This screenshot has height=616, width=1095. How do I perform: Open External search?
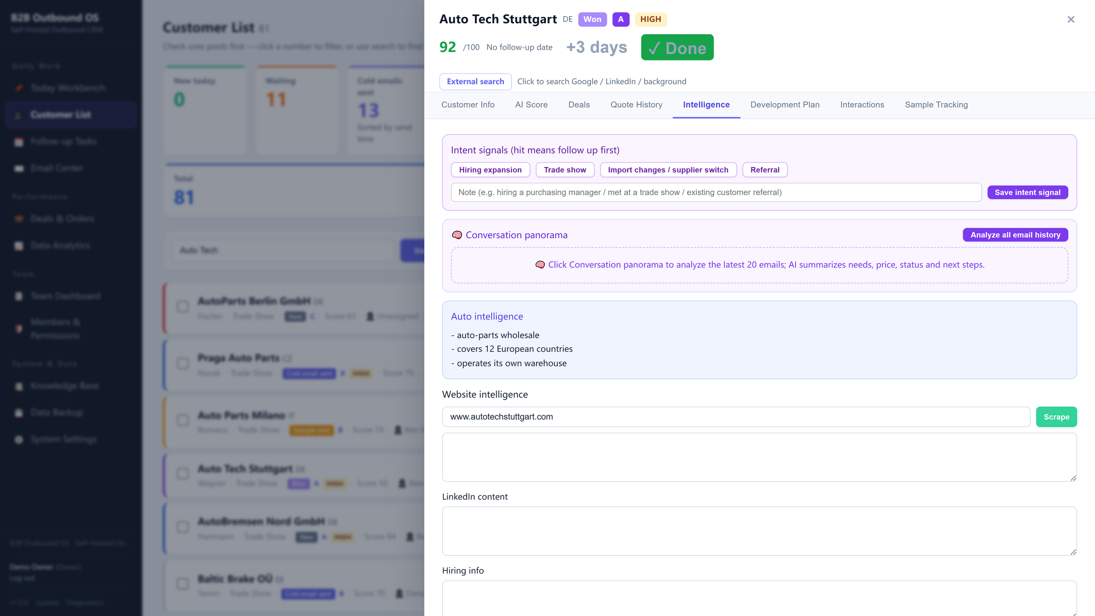(475, 81)
